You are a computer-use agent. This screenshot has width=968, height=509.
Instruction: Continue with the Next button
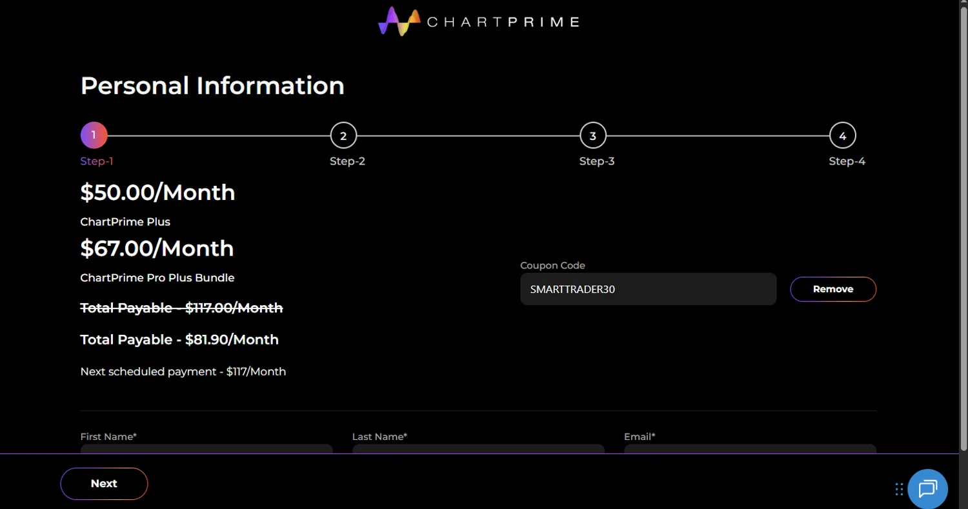104,484
